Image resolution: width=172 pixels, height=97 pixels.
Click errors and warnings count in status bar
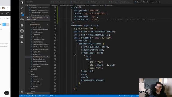click(35, 96)
